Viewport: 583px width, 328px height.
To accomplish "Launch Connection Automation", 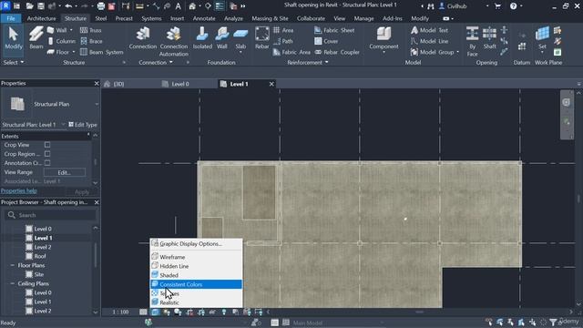I will [174, 42].
